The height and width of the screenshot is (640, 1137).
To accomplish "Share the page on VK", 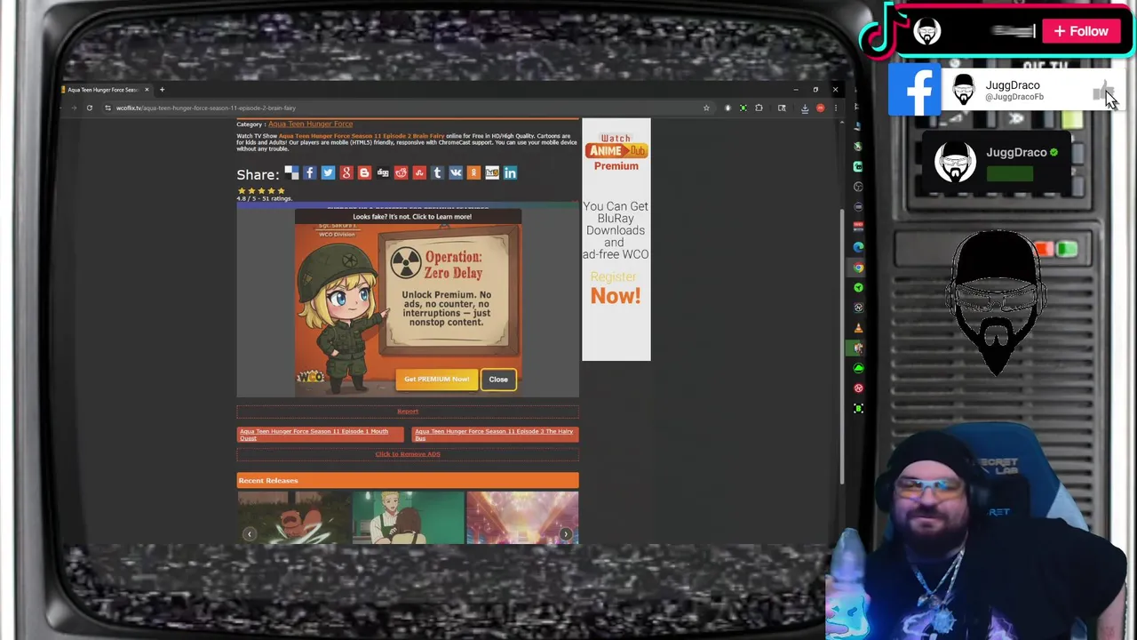I will click(x=456, y=173).
